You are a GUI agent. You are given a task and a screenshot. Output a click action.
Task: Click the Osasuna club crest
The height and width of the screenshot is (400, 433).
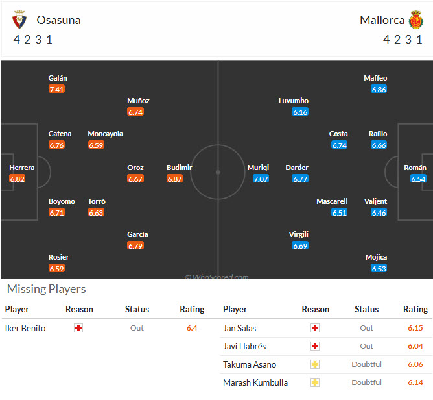pyautogui.click(x=20, y=21)
